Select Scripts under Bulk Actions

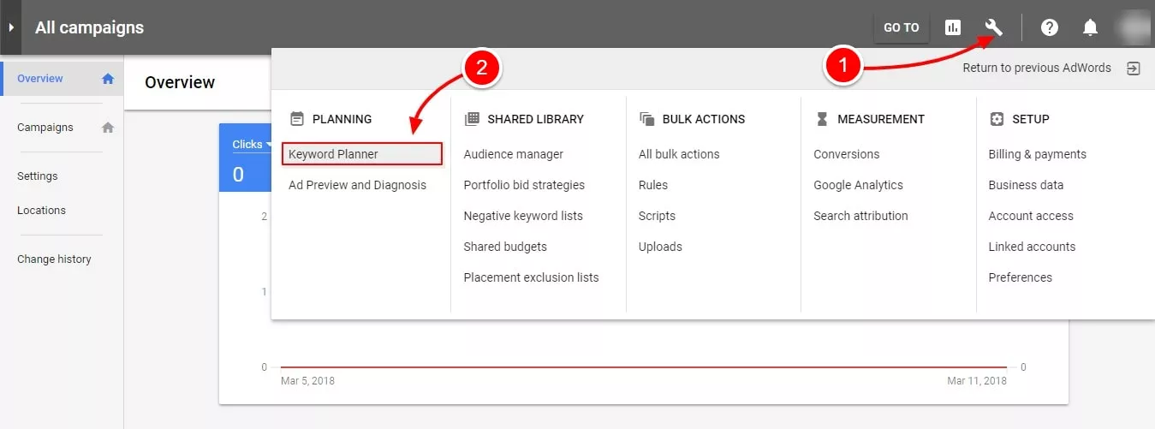coord(657,216)
